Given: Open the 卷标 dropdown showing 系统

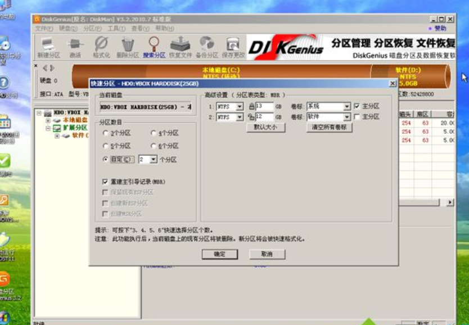Looking at the screenshot, I should (346, 106).
